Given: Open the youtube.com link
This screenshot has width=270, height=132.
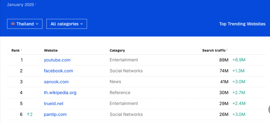Looking at the screenshot, I should coord(57,60).
